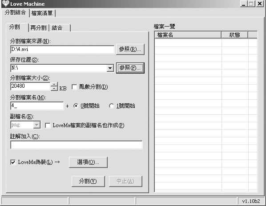Minimize the Love Machine window
The image size is (266, 206).
coord(244,4)
